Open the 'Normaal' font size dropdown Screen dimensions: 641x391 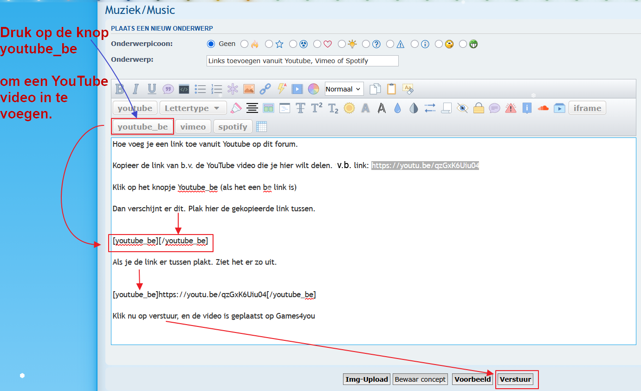[344, 89]
